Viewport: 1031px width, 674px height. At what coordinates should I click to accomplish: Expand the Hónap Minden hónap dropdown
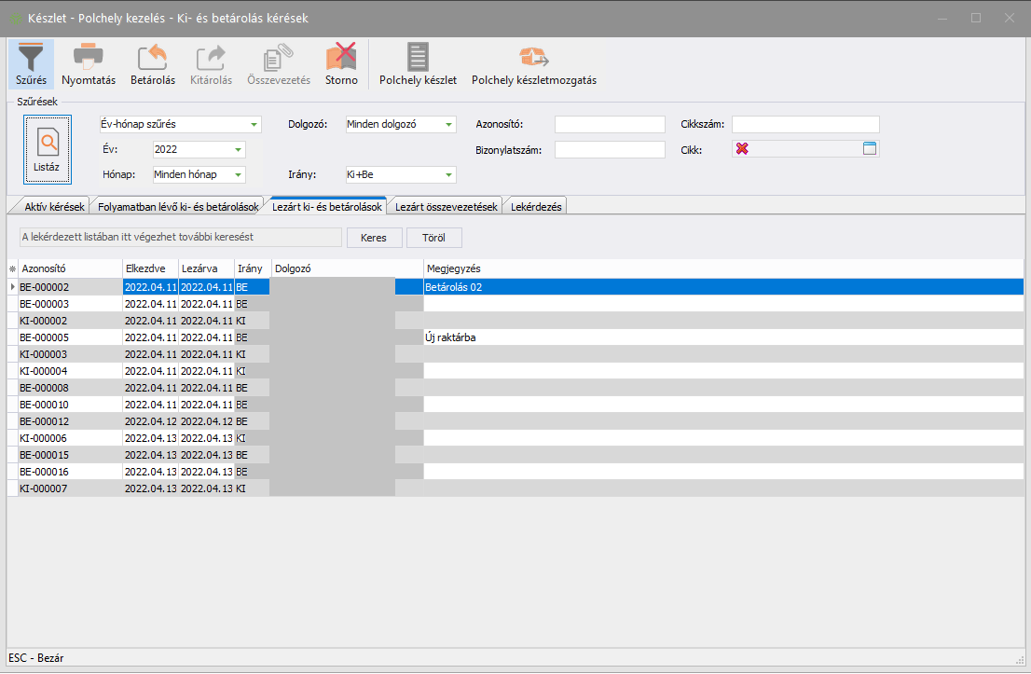click(238, 174)
